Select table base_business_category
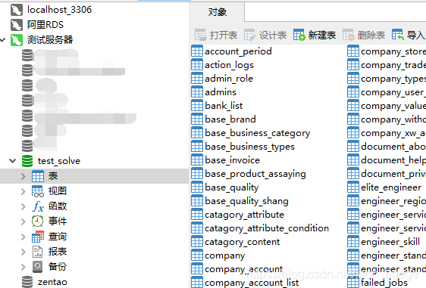The image size is (426, 288). click(x=257, y=133)
